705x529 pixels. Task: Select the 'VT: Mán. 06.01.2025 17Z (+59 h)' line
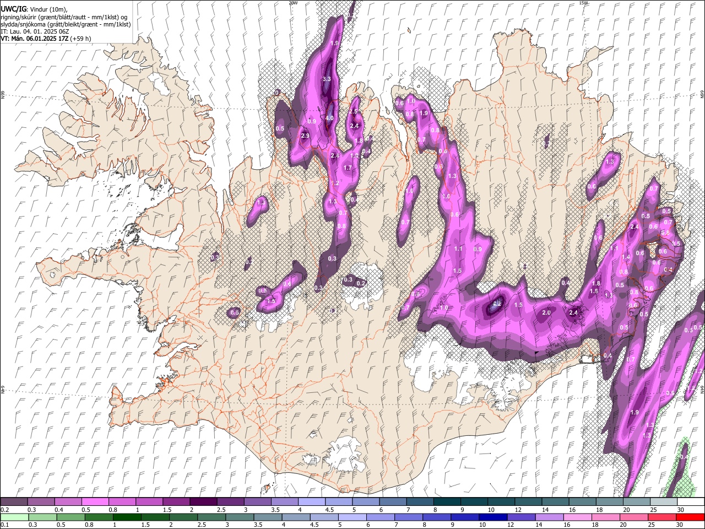46,39
